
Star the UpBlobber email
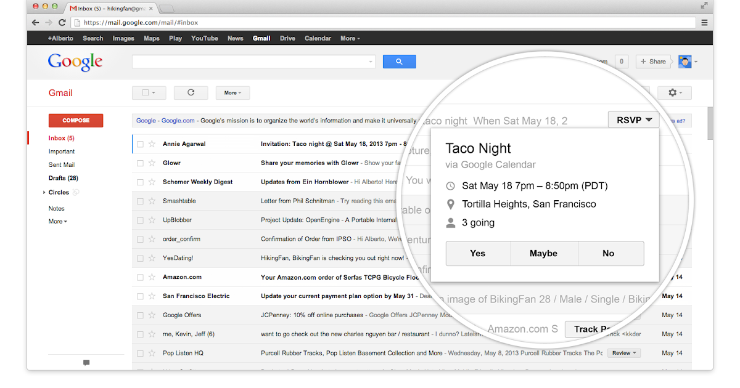tap(152, 220)
